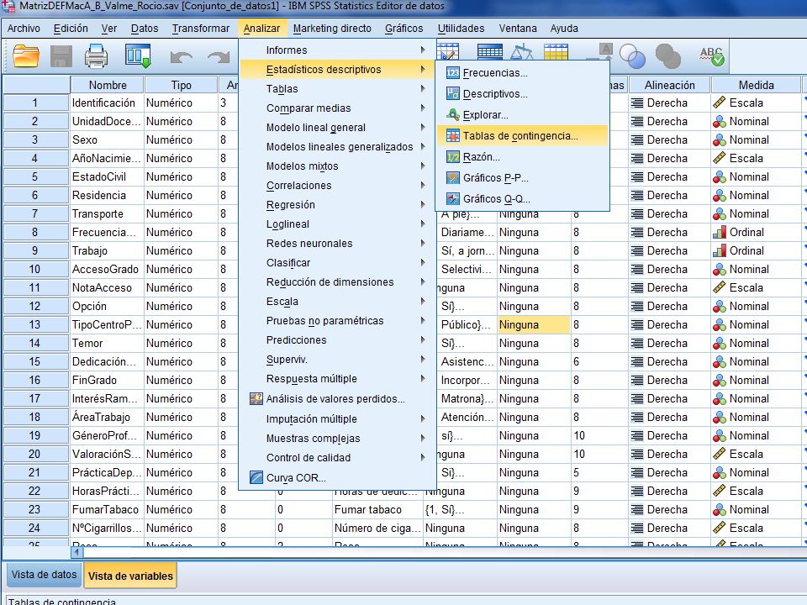The height and width of the screenshot is (605, 807).
Task: Click the Tipo column header
Action: pyautogui.click(x=182, y=85)
